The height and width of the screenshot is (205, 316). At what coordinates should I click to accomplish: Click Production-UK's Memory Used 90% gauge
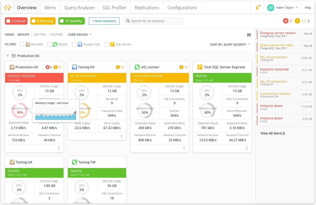pyautogui.click(x=20, y=110)
